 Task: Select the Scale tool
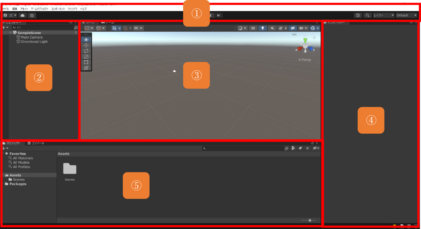click(86, 56)
